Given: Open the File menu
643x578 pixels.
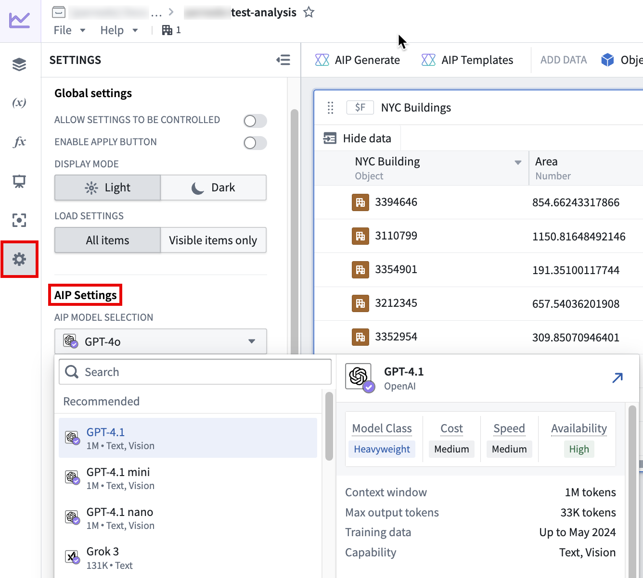Looking at the screenshot, I should (69, 30).
